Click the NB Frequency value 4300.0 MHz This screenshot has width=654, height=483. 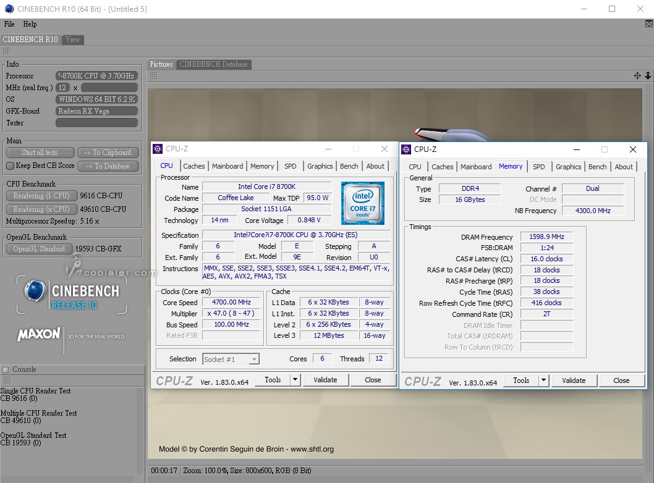coord(593,211)
